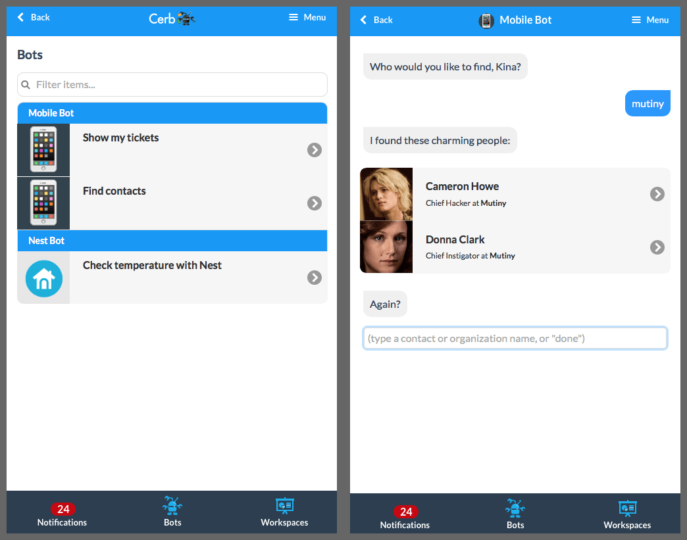Open Bots icon in right bottom bar
Viewport: 687px width, 540px height.
(x=515, y=508)
